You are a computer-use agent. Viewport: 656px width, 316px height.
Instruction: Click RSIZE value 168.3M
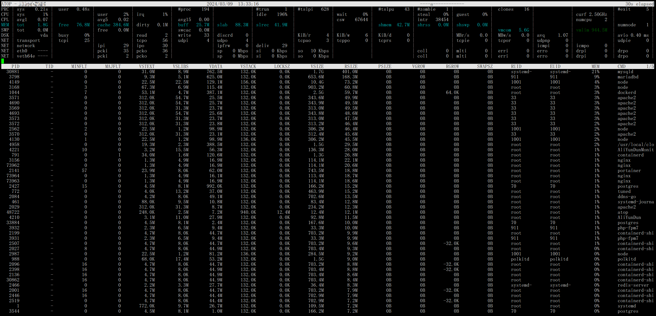(350, 77)
